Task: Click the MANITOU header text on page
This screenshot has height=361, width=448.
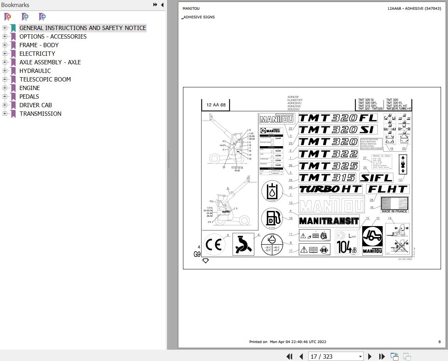Action: (x=191, y=9)
